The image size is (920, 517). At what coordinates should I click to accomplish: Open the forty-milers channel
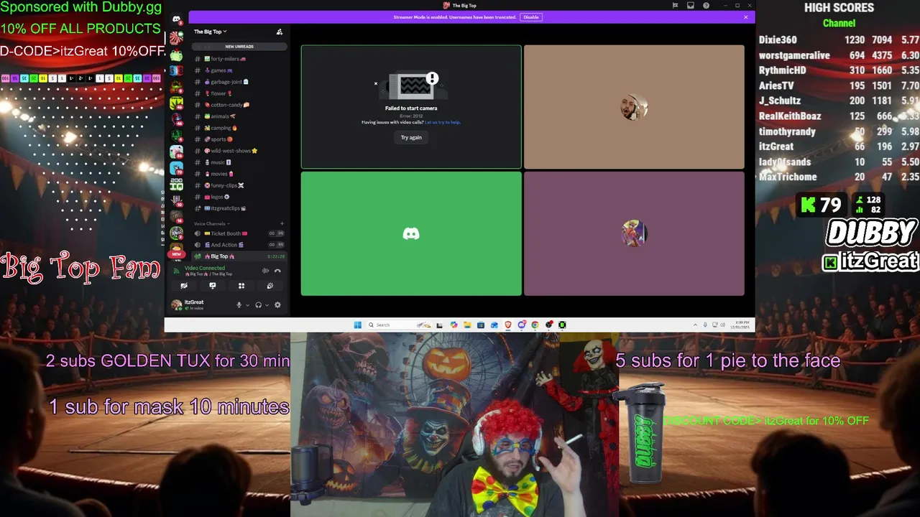click(x=239, y=59)
